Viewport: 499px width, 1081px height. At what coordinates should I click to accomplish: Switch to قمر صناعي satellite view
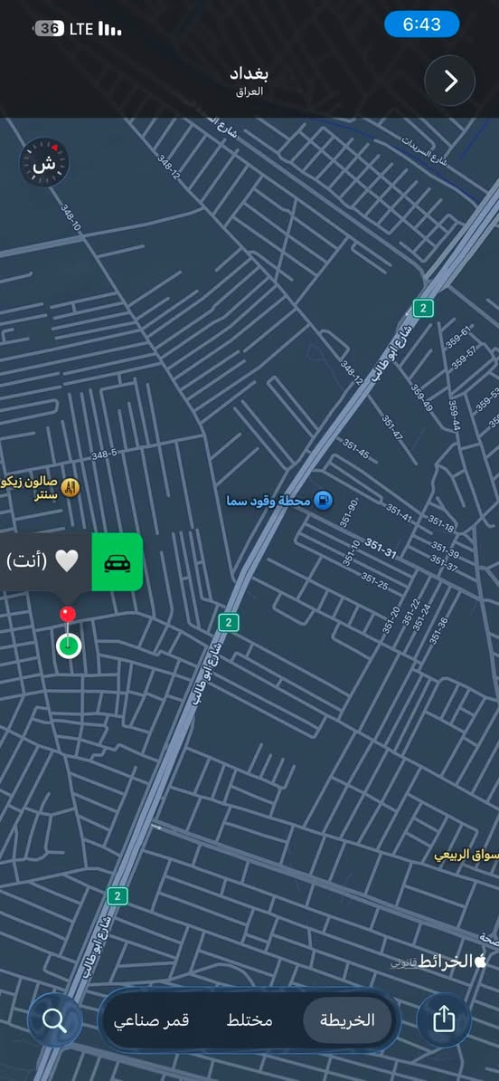coord(152,1019)
